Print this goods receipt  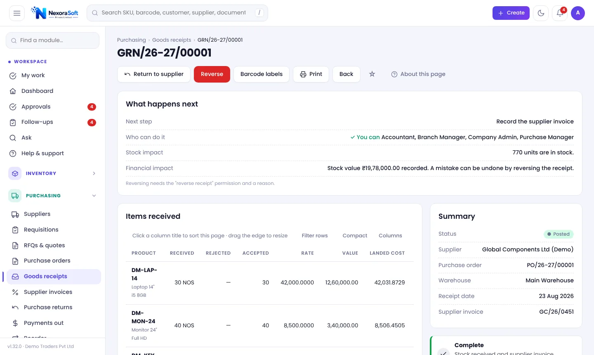(311, 74)
